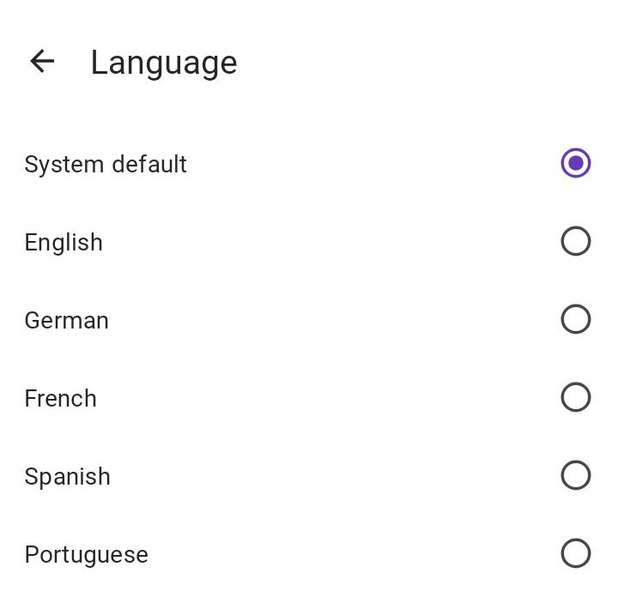This screenshot has height=609, width=618.
Task: Click the filled purple selected radio circle
Action: pos(575,163)
